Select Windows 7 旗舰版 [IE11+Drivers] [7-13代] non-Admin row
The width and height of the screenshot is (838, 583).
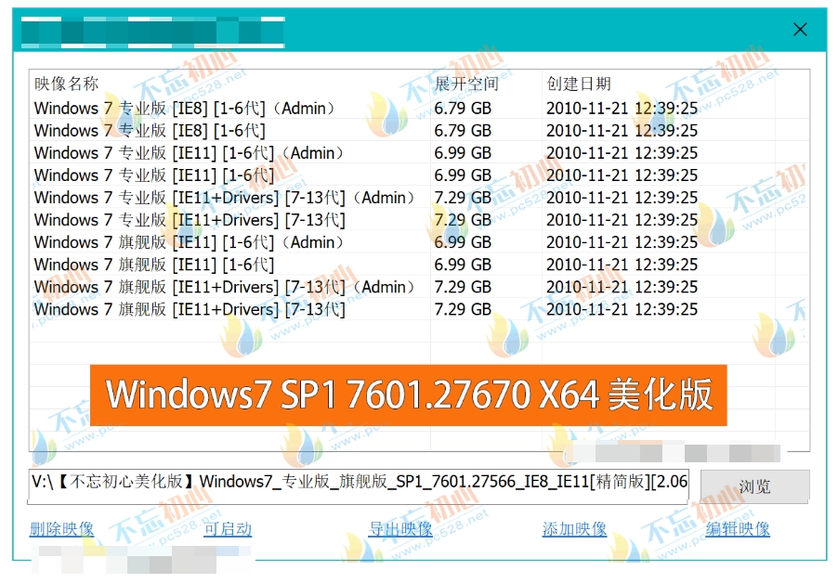[x=420, y=310]
